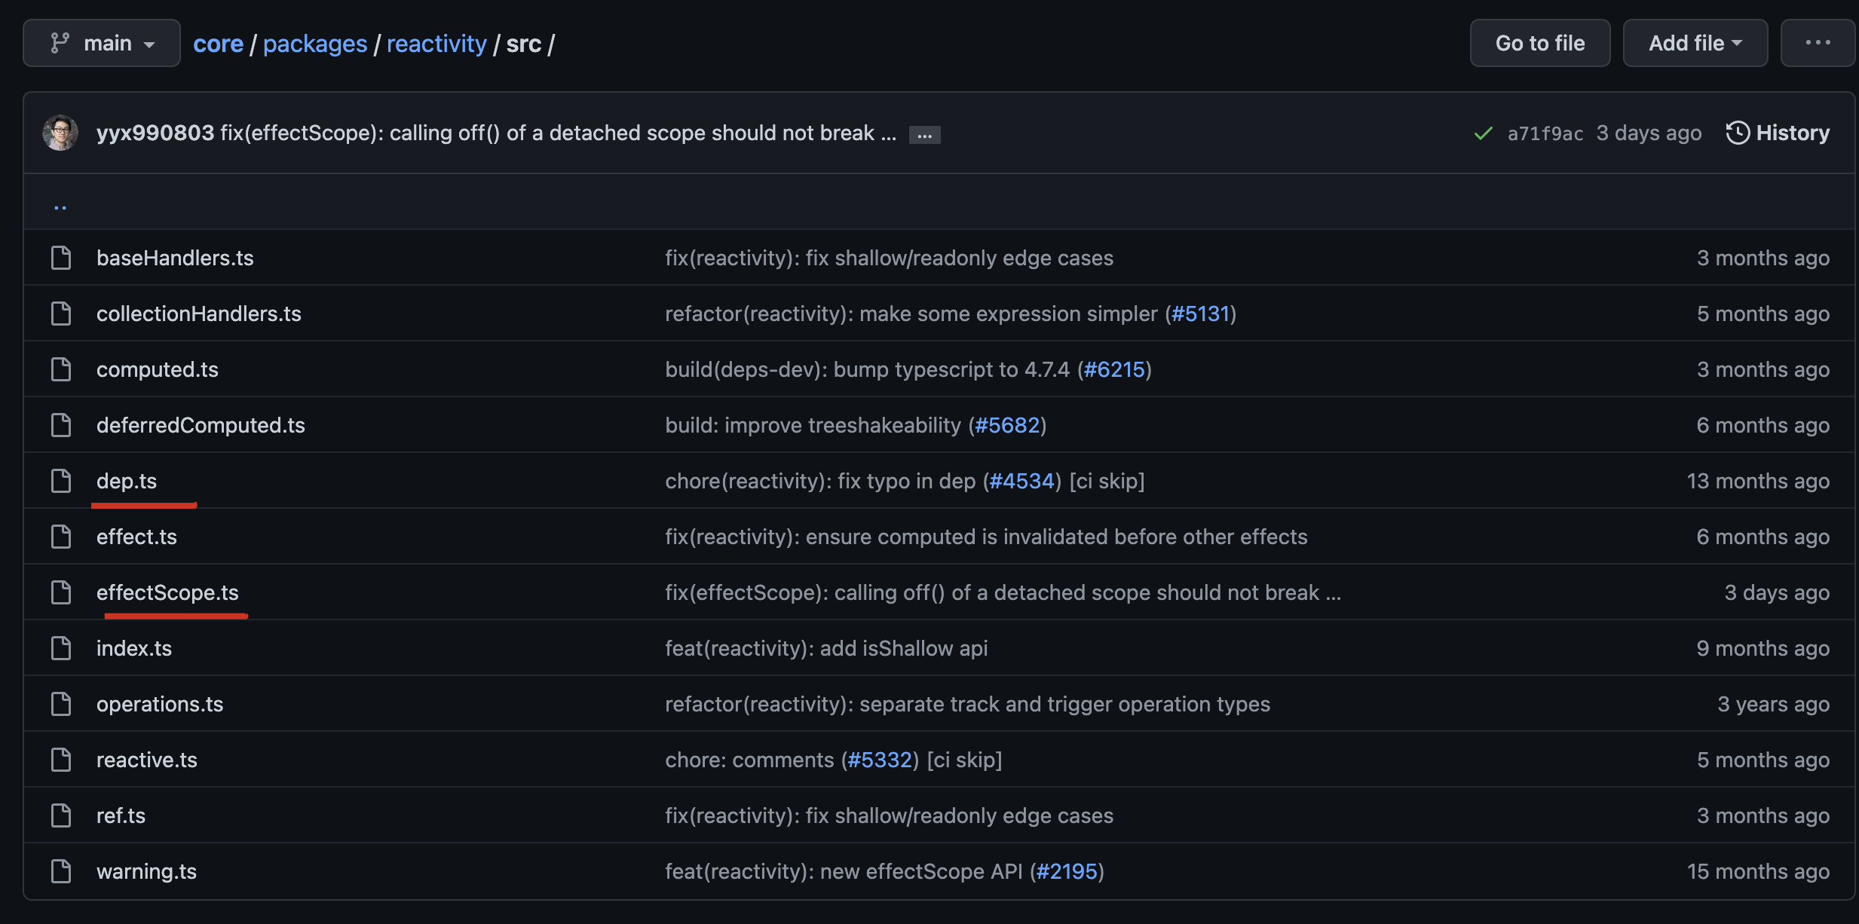Viewport: 1859px width, 924px height.
Task: Open pull request #5131 link
Action: click(x=1200, y=314)
